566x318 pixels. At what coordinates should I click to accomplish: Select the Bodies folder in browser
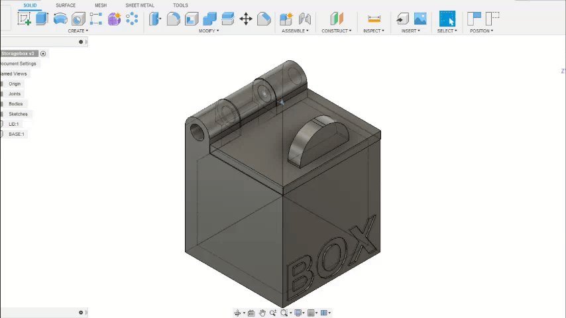[15, 104]
